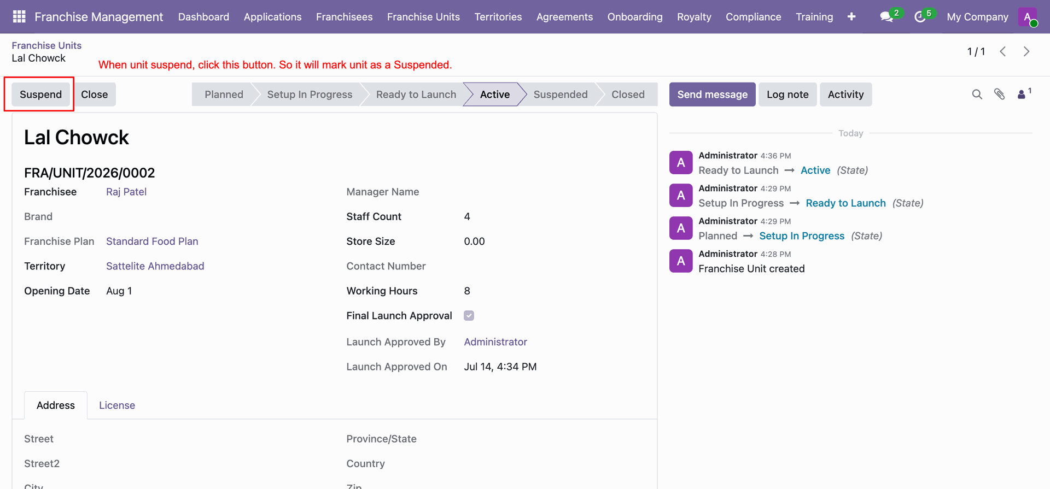
Task: Open the My Company switcher
Action: (x=977, y=17)
